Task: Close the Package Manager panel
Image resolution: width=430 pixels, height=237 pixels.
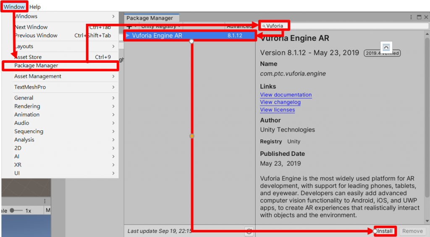Action: coord(426,17)
